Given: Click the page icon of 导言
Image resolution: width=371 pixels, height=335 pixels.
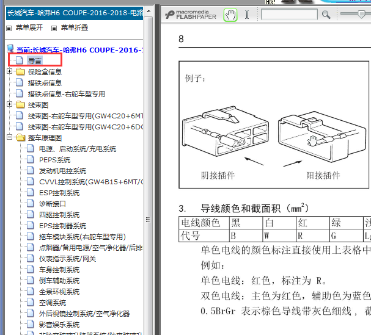Looking at the screenshot, I should click(x=20, y=60).
